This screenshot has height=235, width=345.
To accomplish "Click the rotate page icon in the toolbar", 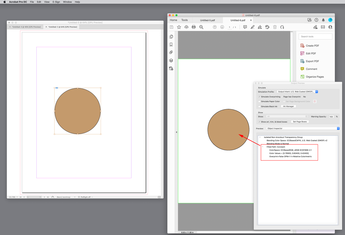I will click(x=282, y=27).
